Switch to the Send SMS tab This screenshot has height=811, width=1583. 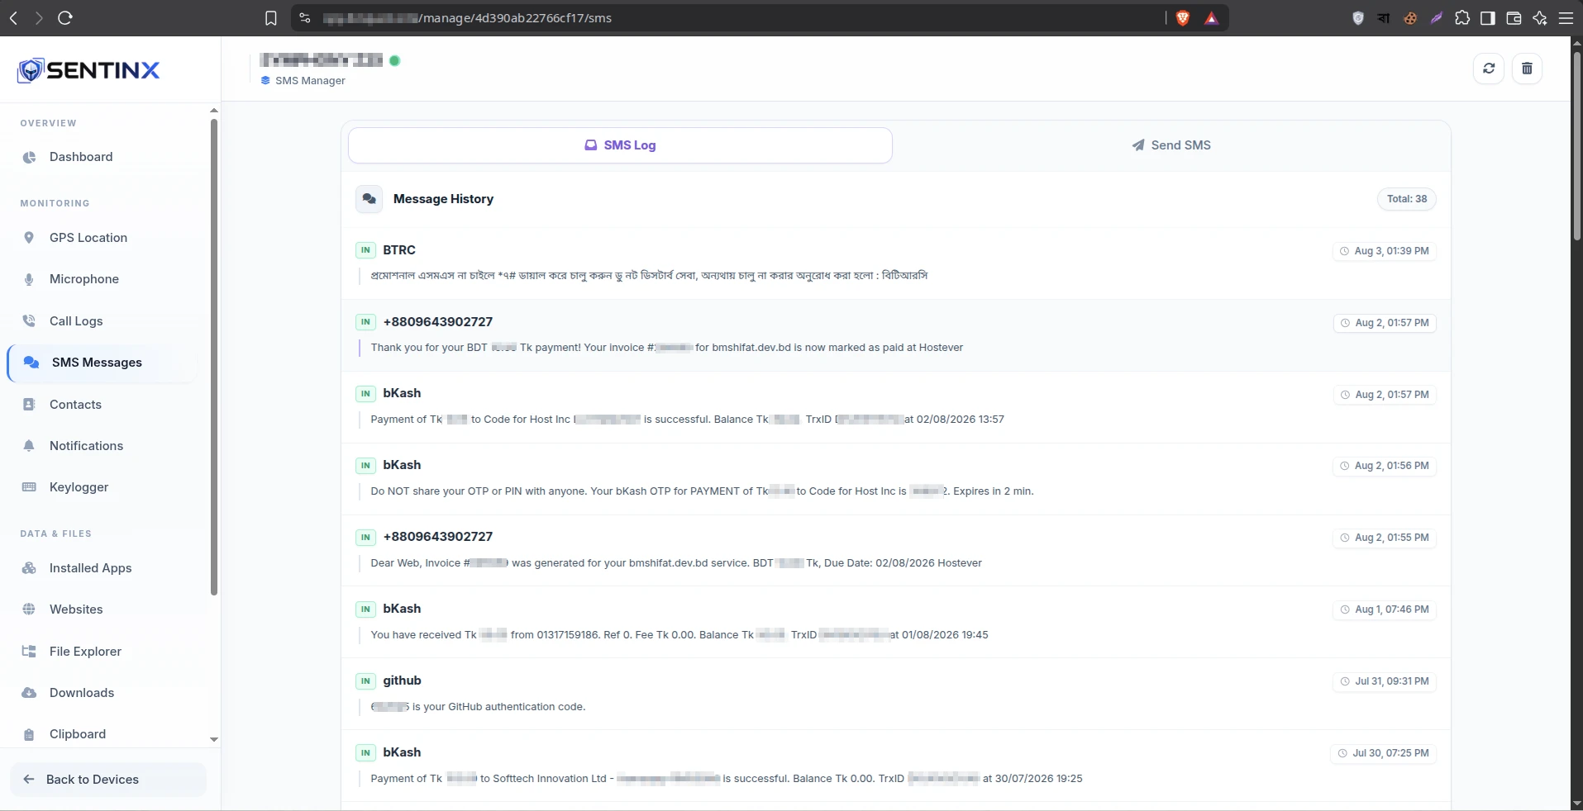tap(1171, 145)
